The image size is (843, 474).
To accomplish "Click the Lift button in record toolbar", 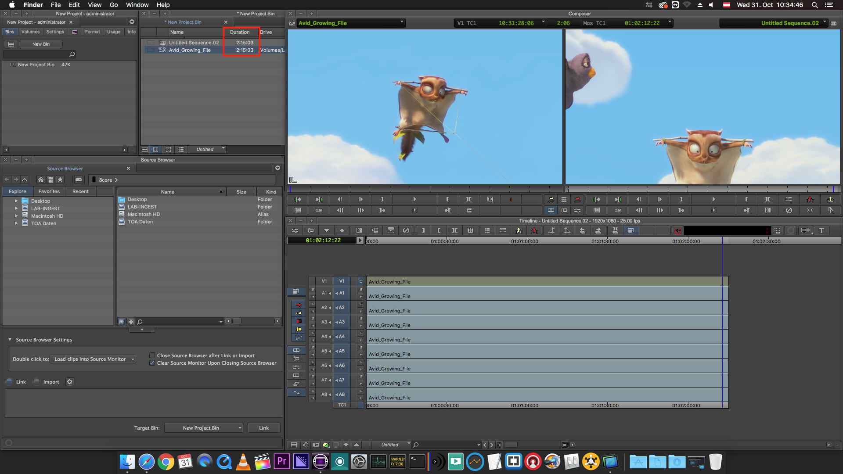I will [810, 199].
